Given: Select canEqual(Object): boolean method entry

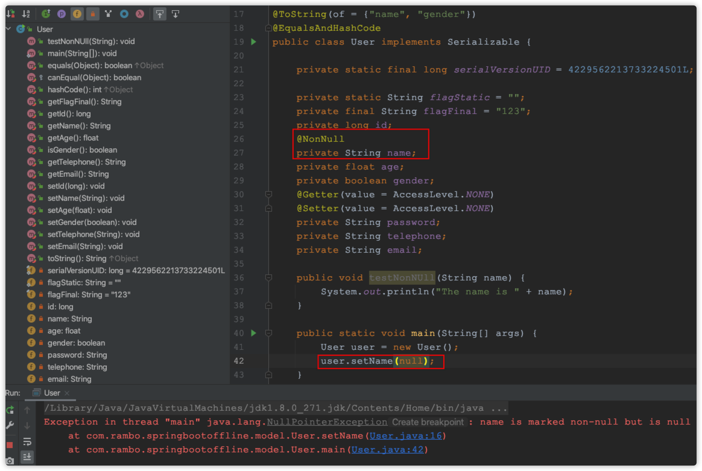Looking at the screenshot, I should coord(94,77).
